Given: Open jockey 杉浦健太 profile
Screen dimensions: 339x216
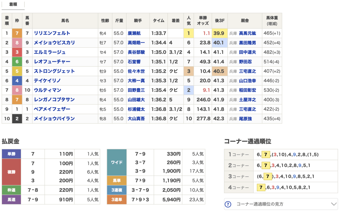Looking at the screenshot, I should tap(136, 109).
